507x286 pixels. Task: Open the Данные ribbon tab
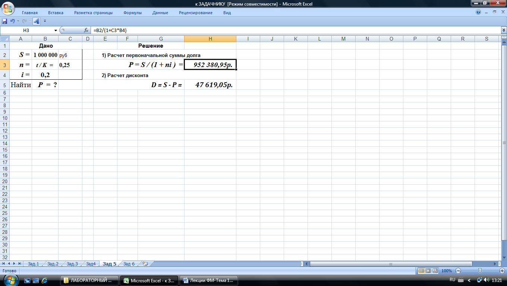pyautogui.click(x=160, y=13)
